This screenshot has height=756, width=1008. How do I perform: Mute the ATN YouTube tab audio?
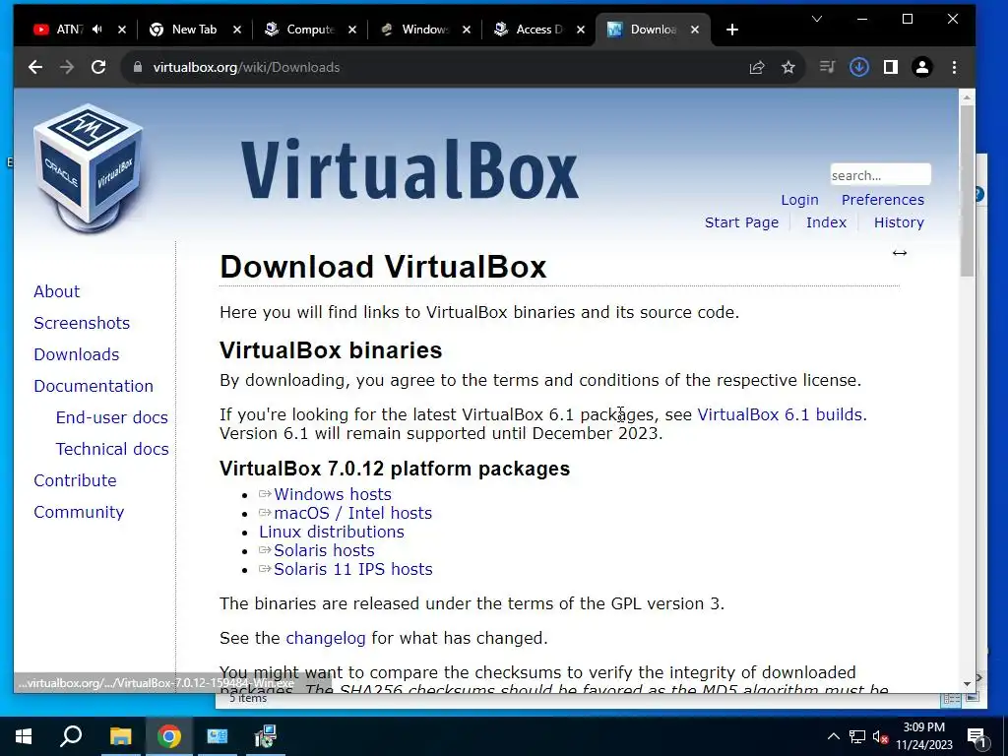tap(97, 29)
